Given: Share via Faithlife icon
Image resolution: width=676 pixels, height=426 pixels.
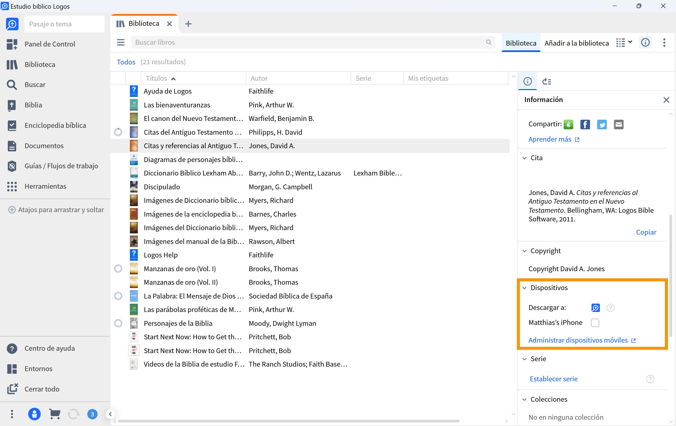Looking at the screenshot, I should [x=568, y=124].
